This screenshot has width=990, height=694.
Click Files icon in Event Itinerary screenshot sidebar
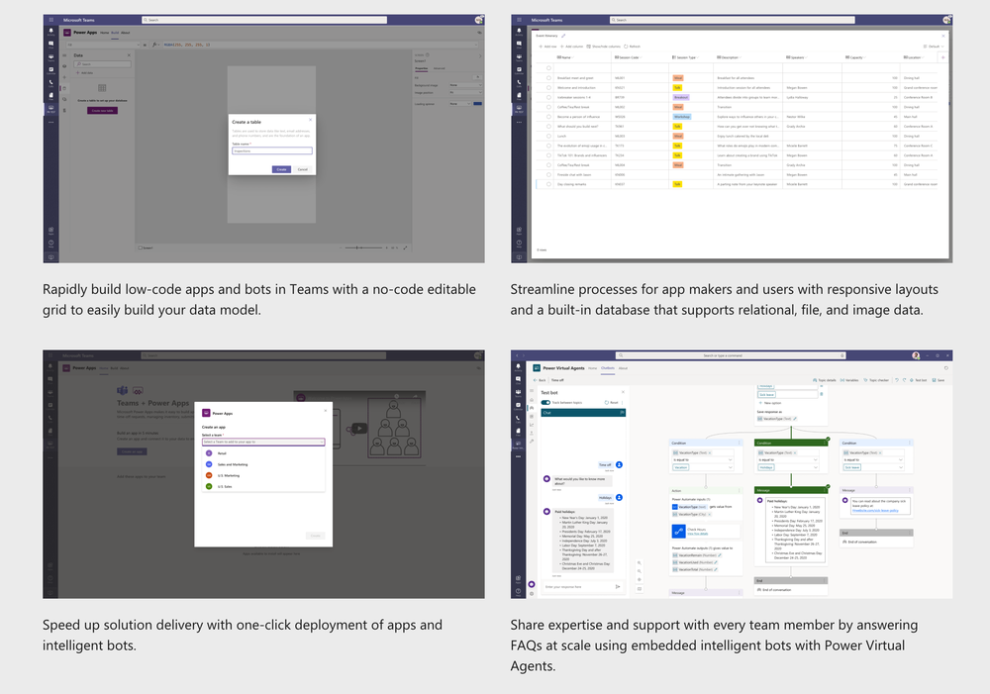(519, 95)
